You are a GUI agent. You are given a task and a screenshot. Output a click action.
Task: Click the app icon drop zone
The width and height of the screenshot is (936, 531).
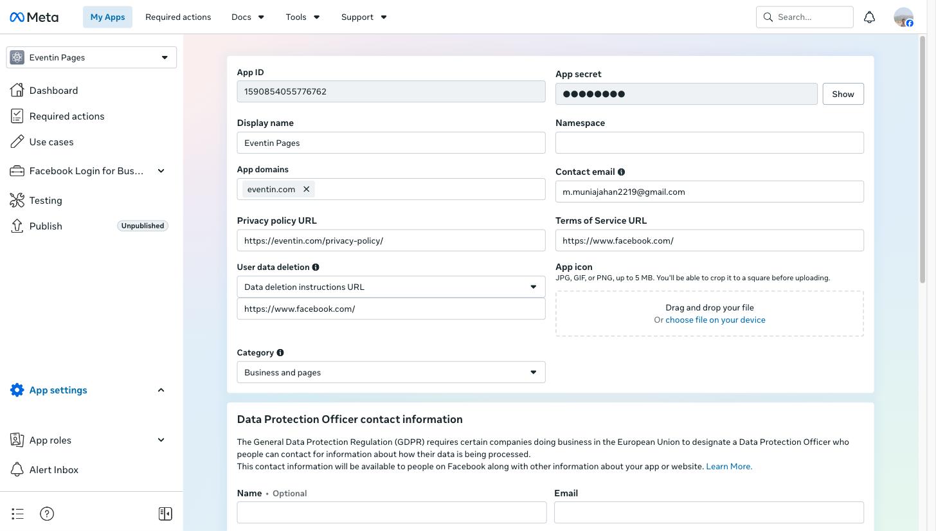(710, 314)
